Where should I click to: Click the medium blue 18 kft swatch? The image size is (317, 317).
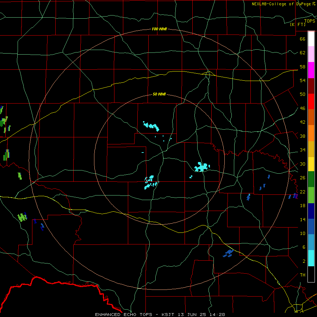point(311,226)
